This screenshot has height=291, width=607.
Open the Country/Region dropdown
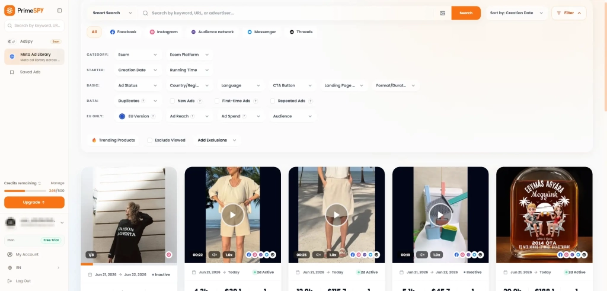(189, 85)
